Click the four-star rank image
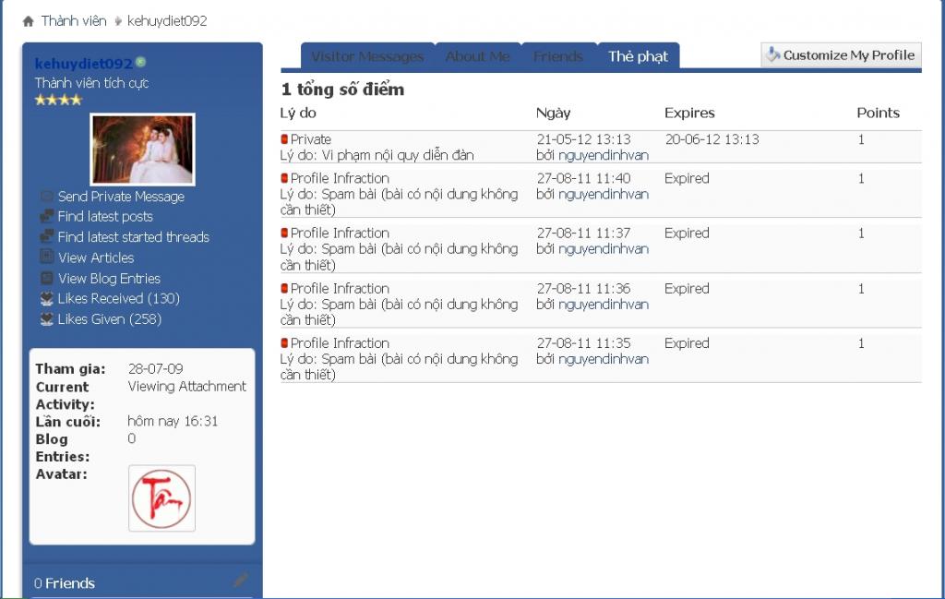The image size is (945, 599). coord(58,100)
